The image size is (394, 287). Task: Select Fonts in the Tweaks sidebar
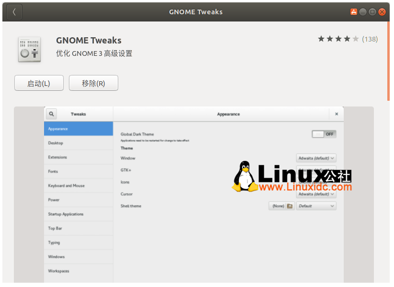[x=79, y=172]
